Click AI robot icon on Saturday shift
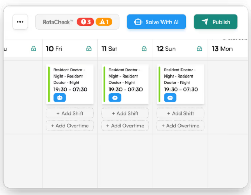This screenshot has width=251, height=195. (115, 97)
